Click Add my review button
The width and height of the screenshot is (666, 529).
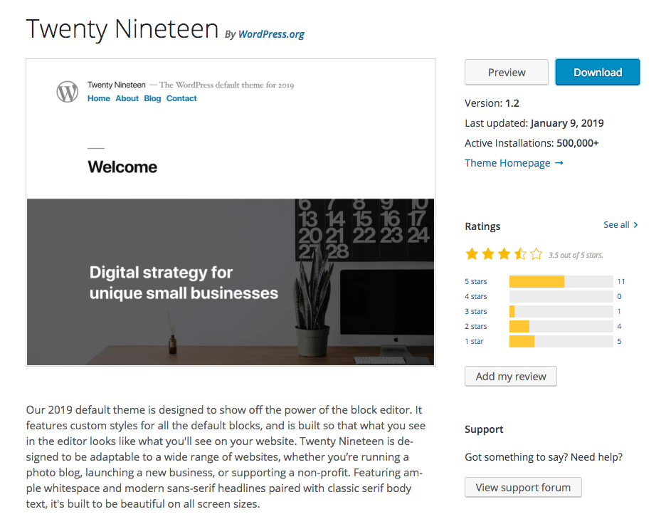coord(511,377)
